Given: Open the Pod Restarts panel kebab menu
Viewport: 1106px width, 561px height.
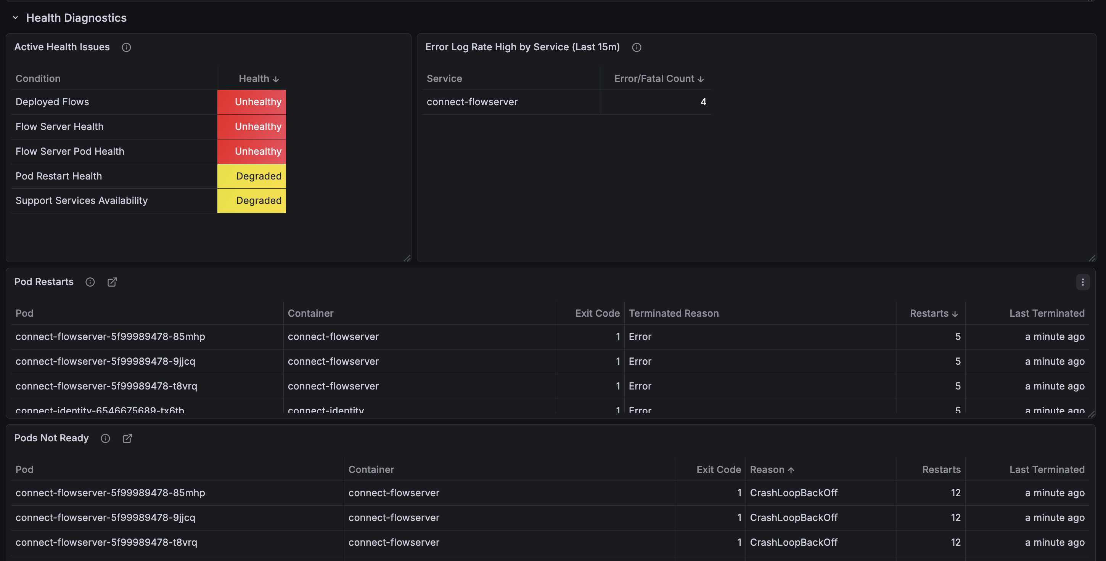Looking at the screenshot, I should pyautogui.click(x=1083, y=282).
